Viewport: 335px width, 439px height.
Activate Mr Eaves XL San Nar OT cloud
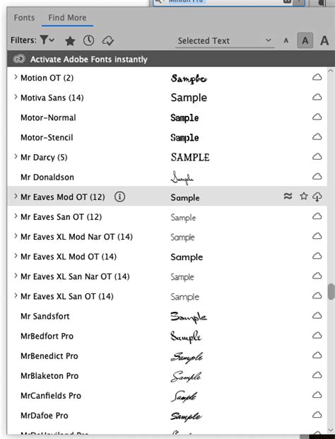tap(317, 276)
